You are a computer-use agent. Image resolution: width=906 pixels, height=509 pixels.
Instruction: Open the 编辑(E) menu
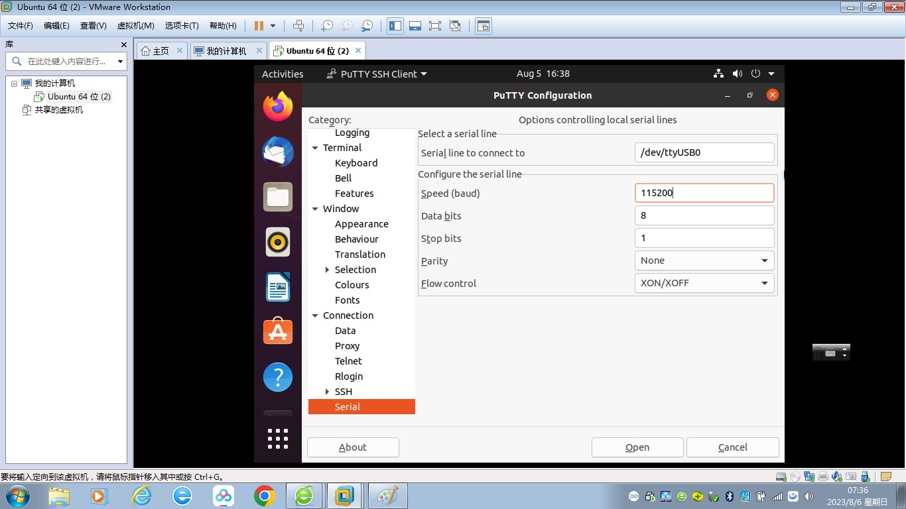tap(56, 26)
